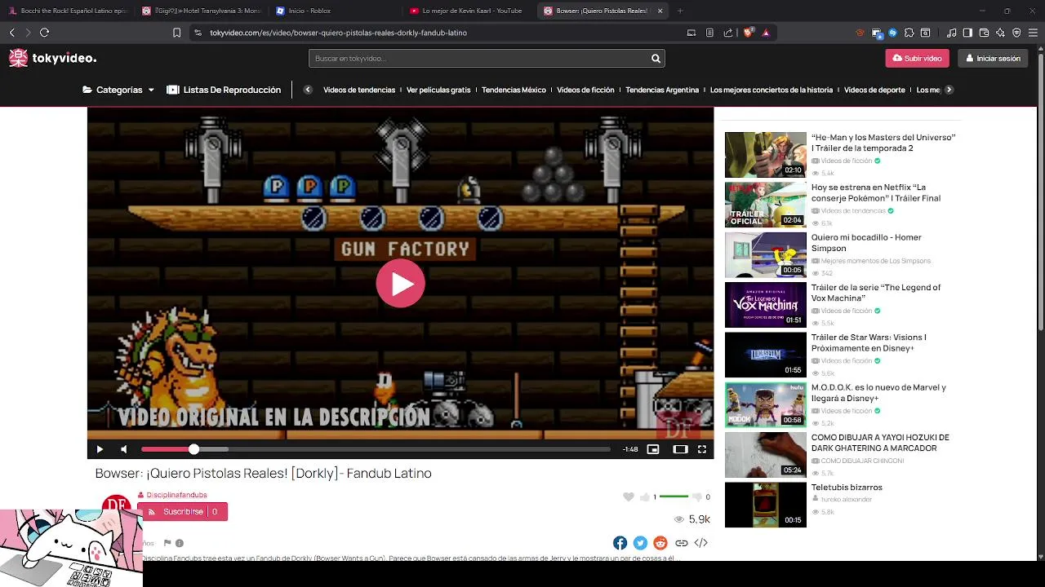The height and width of the screenshot is (587, 1045).
Task: Share the video on Reddit
Action: (x=660, y=543)
